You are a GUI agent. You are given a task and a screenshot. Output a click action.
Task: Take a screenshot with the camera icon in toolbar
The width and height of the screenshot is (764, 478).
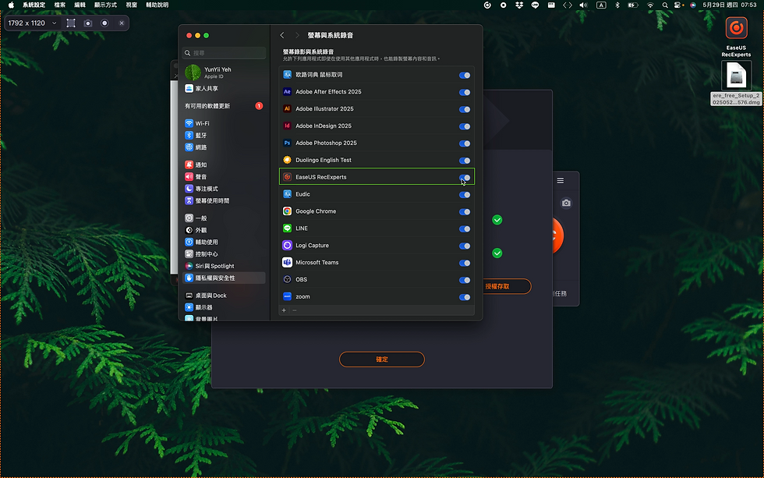pyautogui.click(x=87, y=23)
